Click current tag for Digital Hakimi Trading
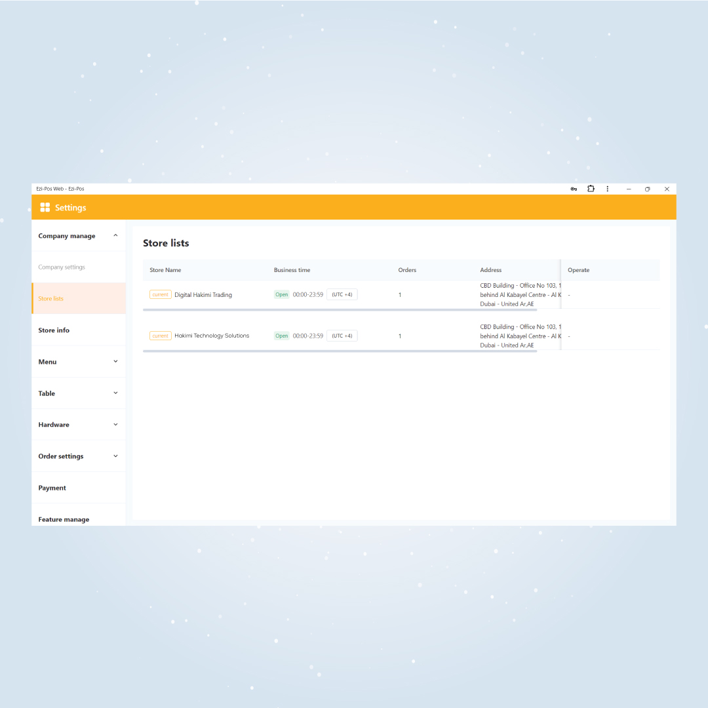The height and width of the screenshot is (708, 708). pyautogui.click(x=161, y=294)
